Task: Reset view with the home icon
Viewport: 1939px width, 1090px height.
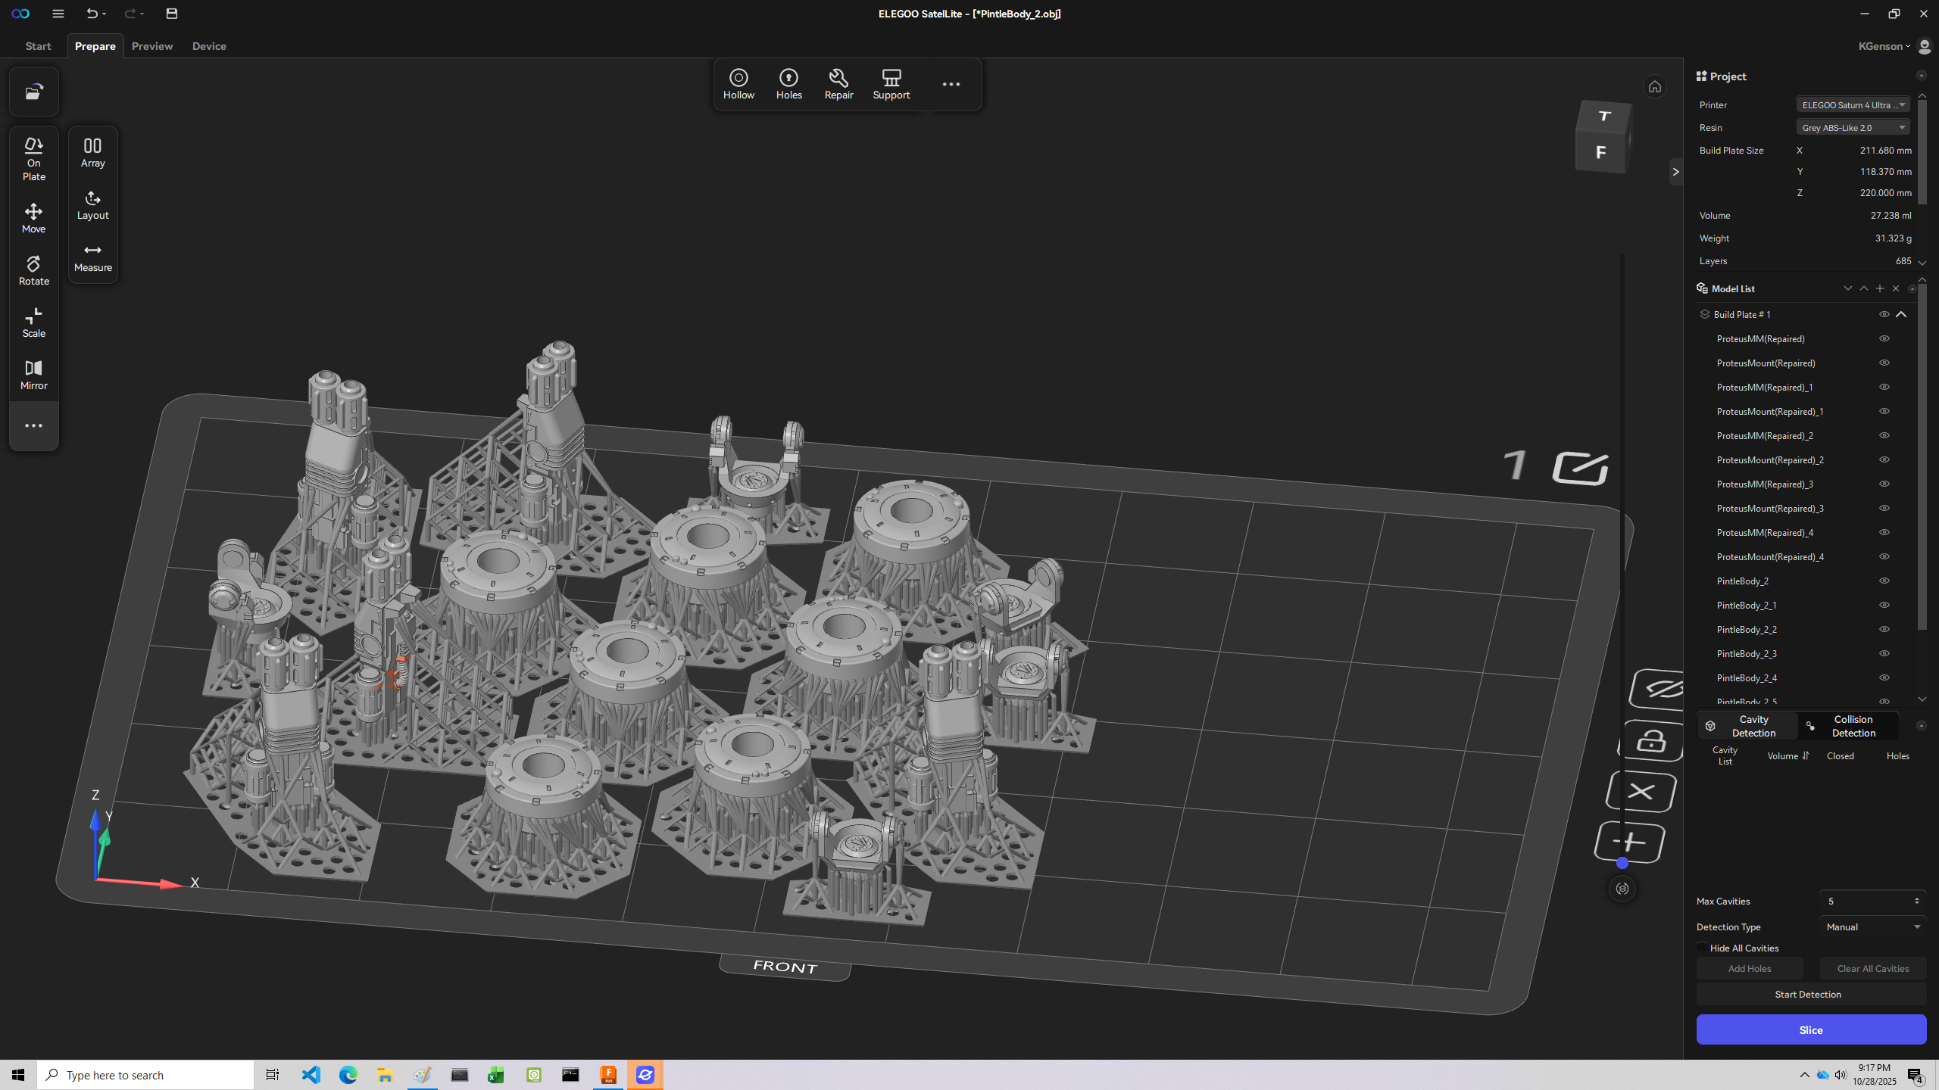Action: (x=1654, y=87)
